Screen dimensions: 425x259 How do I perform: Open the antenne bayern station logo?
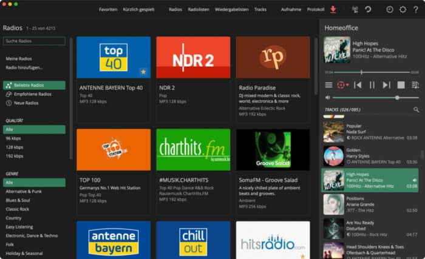(114, 240)
